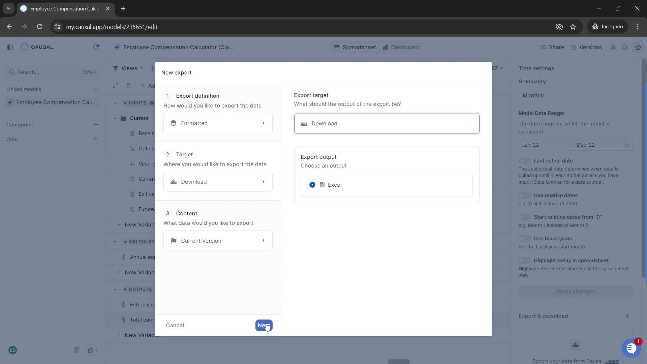The height and width of the screenshot is (364, 647).
Task: Click the Cancel button to dismiss
Action: (x=175, y=325)
